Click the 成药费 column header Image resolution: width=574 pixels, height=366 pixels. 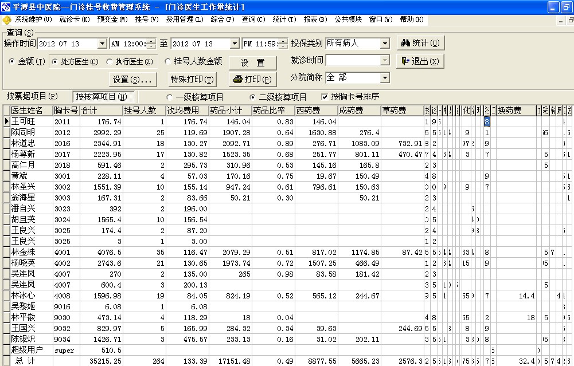[x=359, y=111]
